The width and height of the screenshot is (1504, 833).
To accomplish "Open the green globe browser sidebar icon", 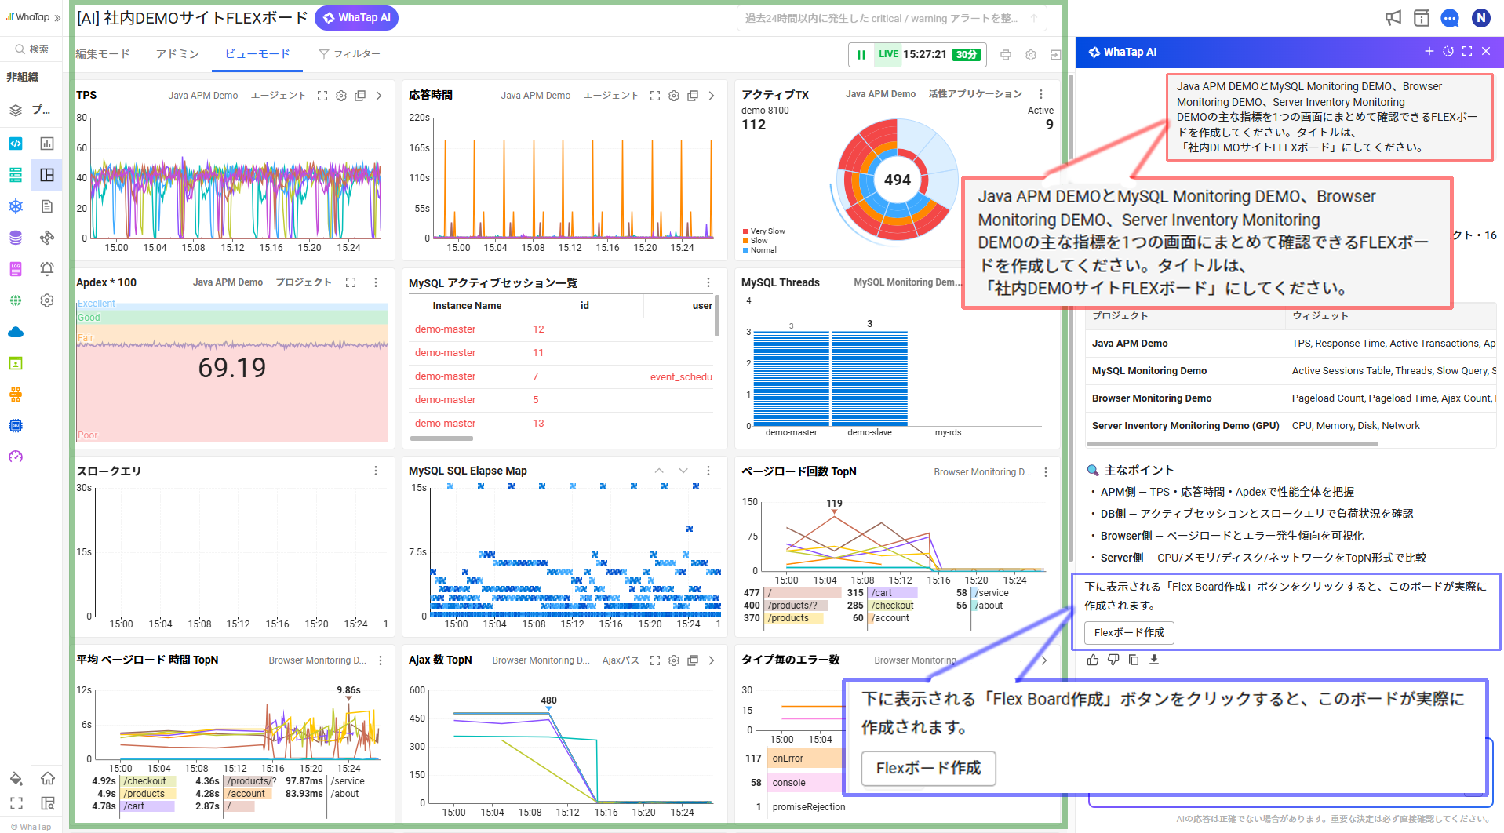I will tap(16, 300).
